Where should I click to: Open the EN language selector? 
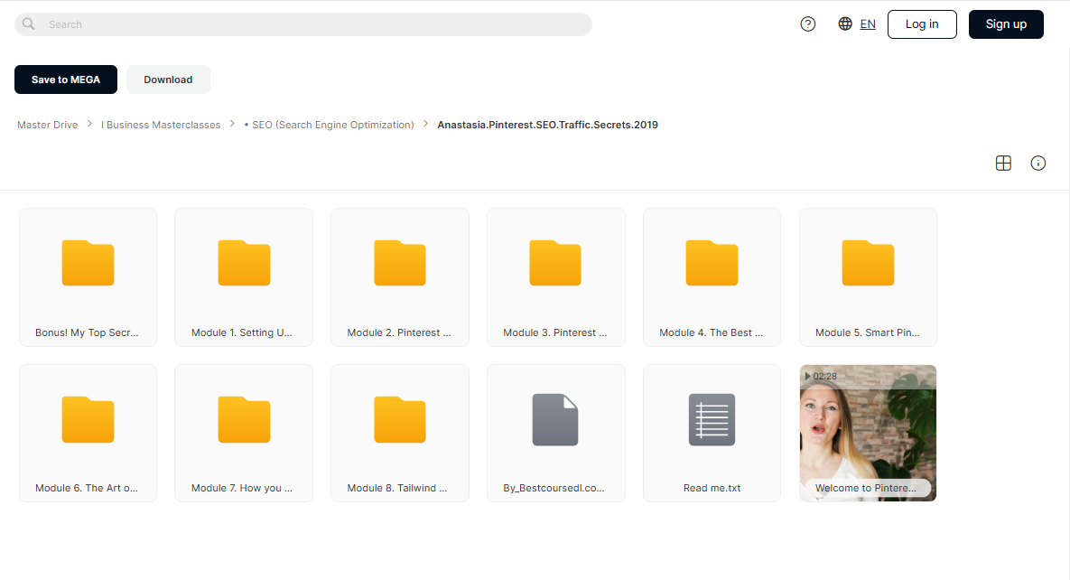click(868, 23)
